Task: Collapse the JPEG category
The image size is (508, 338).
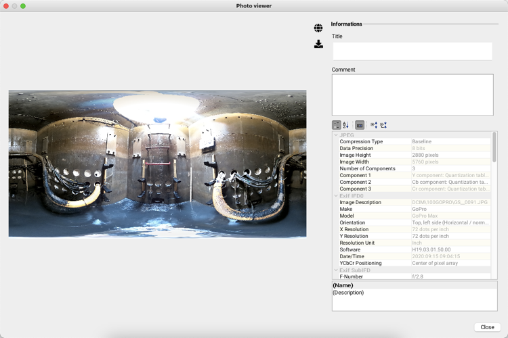Action: (336, 135)
